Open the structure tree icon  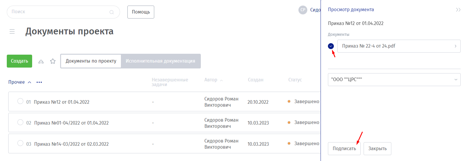tap(41, 61)
